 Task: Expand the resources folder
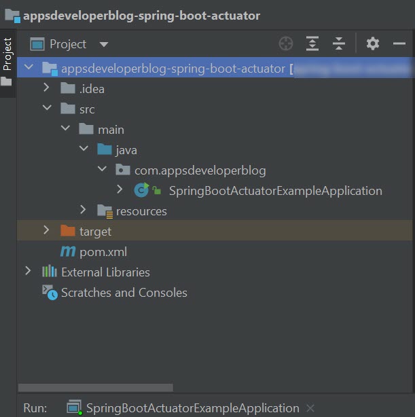(x=83, y=211)
